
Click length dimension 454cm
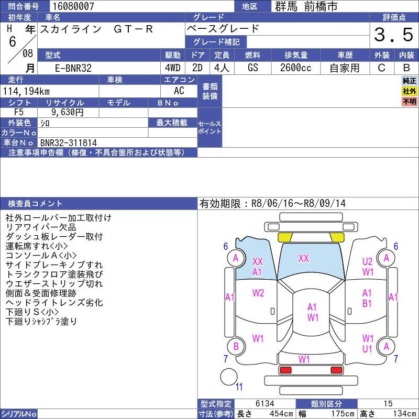point(281,414)
